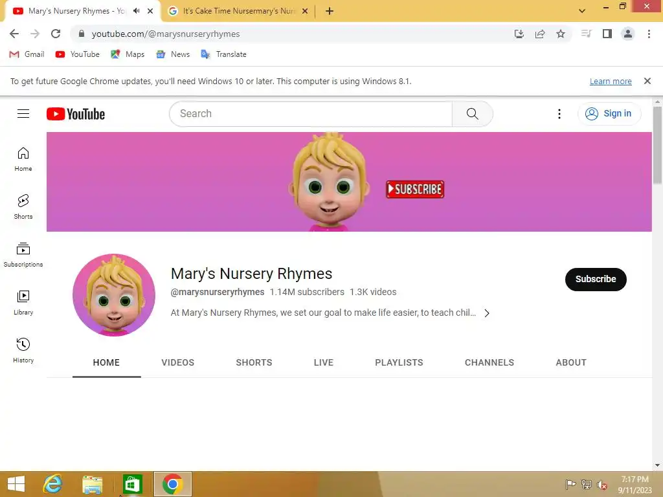This screenshot has height=497, width=663.
Task: Toggle the Chrome side panel
Action: click(x=607, y=34)
